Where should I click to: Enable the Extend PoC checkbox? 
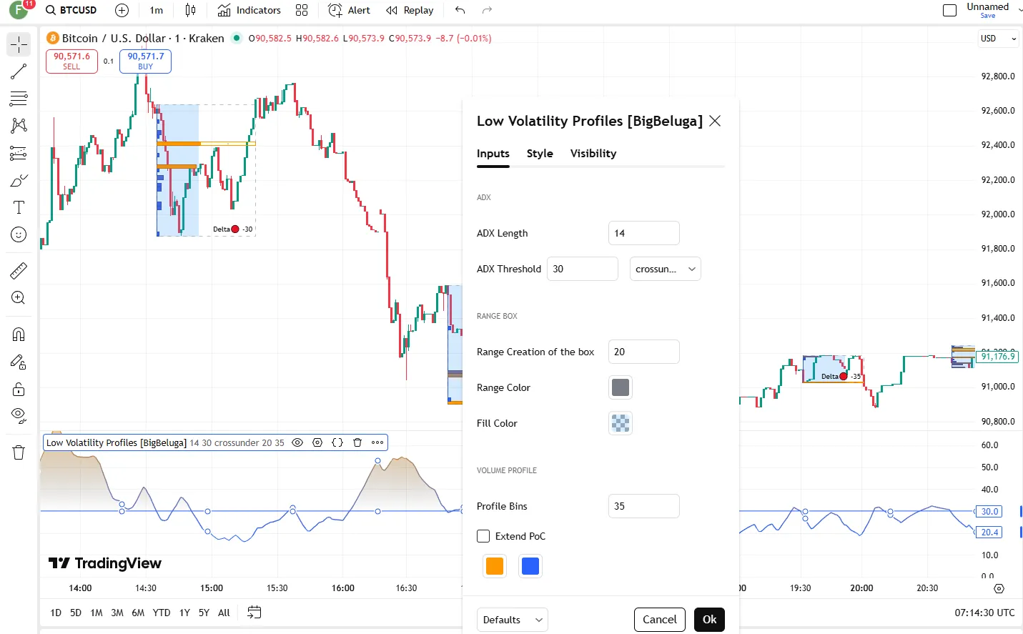tap(484, 536)
